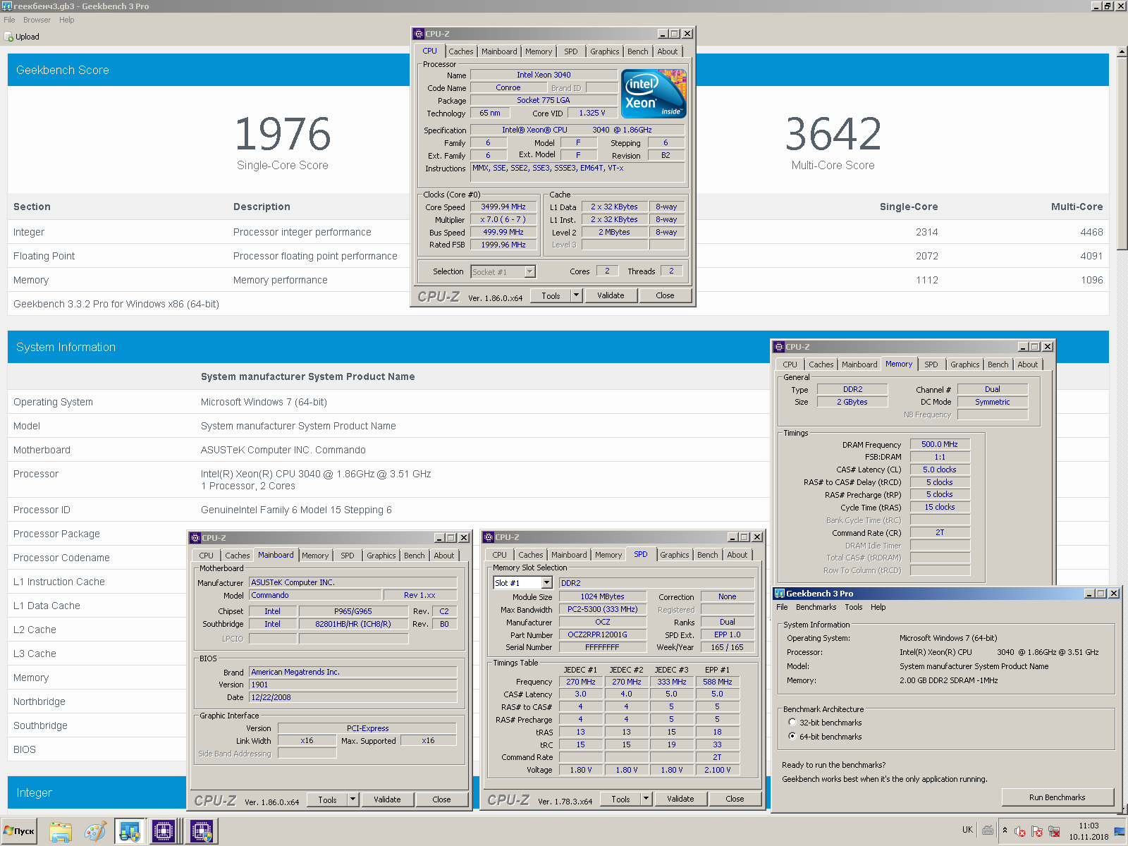Click title bar icon of CPU-Z SPD window
The height and width of the screenshot is (846, 1128).
489,537
